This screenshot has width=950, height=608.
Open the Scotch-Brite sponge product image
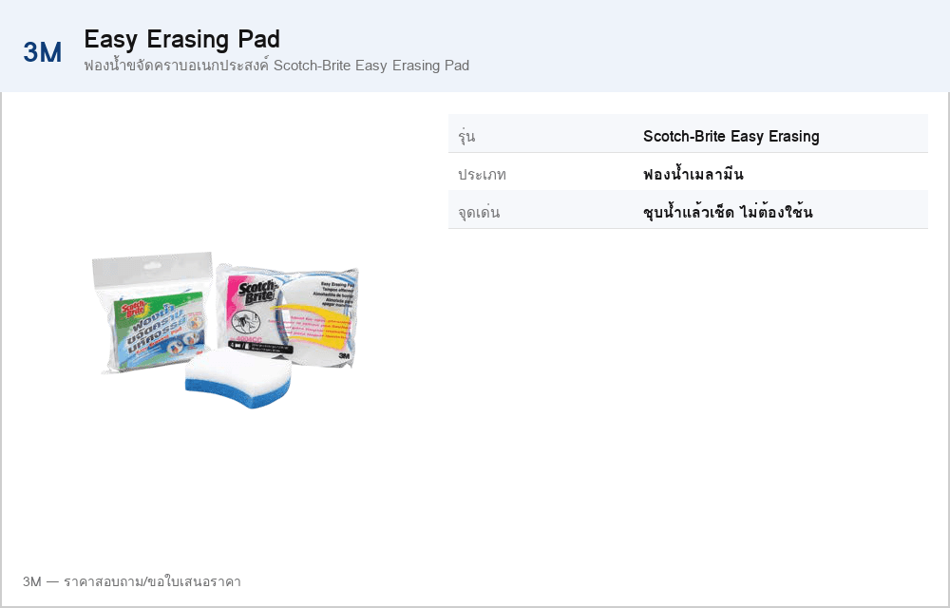[x=225, y=330]
